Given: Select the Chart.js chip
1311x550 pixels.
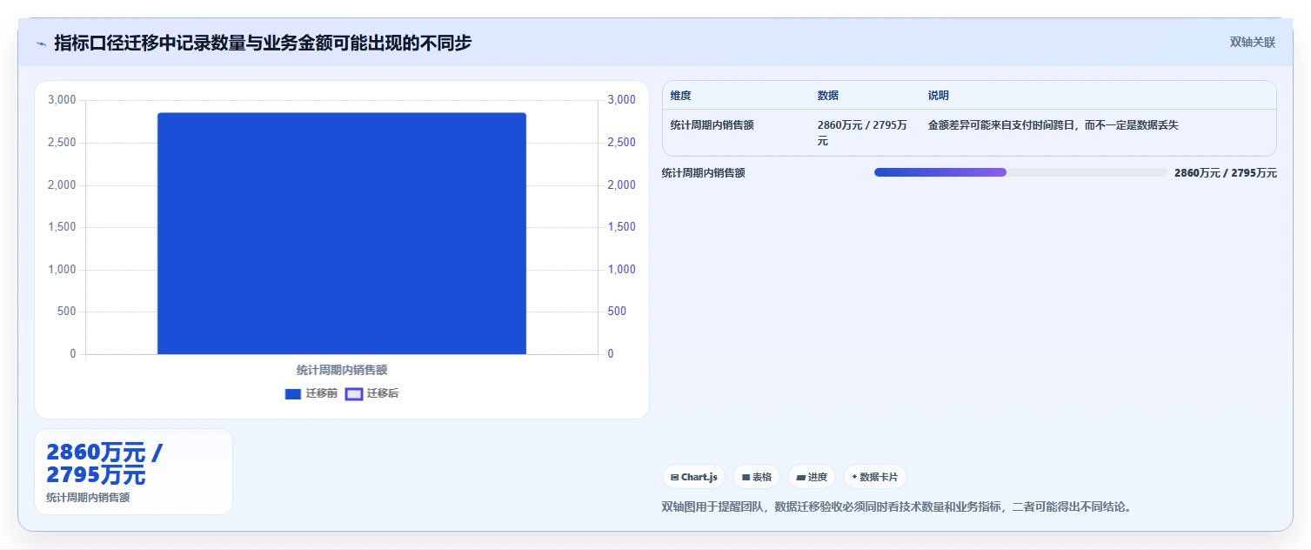Looking at the screenshot, I should click(694, 477).
